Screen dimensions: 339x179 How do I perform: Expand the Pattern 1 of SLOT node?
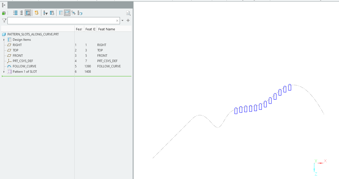coord(4,71)
